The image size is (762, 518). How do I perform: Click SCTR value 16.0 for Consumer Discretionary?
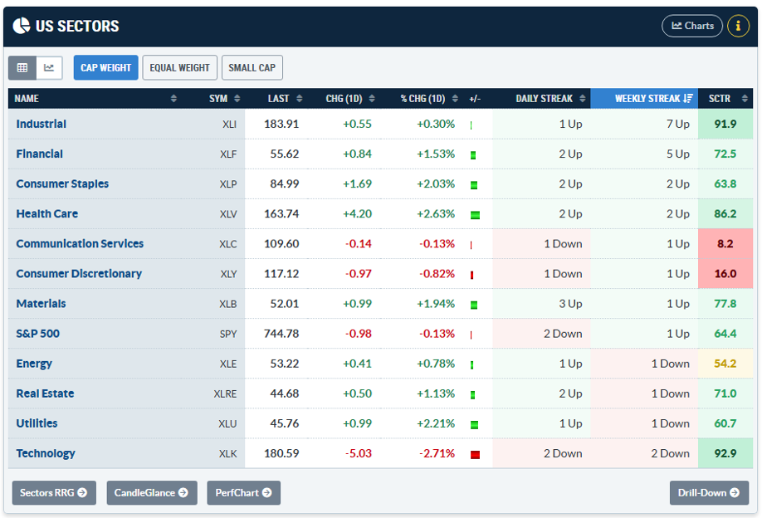click(x=725, y=274)
